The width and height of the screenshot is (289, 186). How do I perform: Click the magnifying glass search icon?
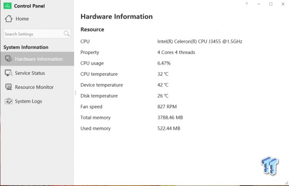(66, 33)
